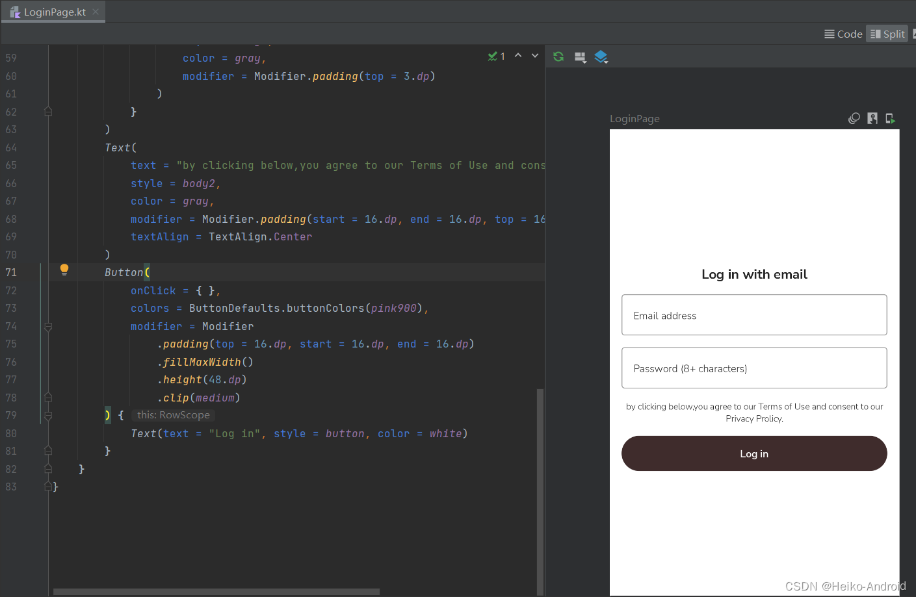Collapse code fold marker at line 74
The image size is (916, 597).
point(48,327)
